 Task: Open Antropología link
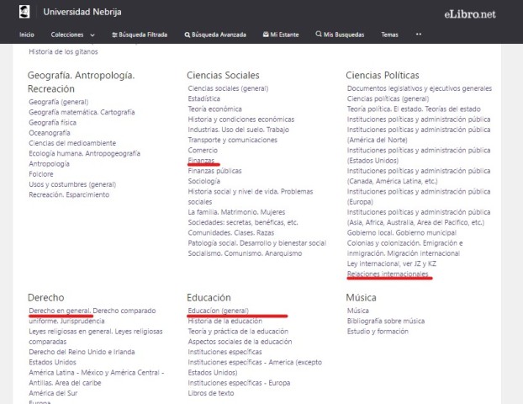click(49, 164)
